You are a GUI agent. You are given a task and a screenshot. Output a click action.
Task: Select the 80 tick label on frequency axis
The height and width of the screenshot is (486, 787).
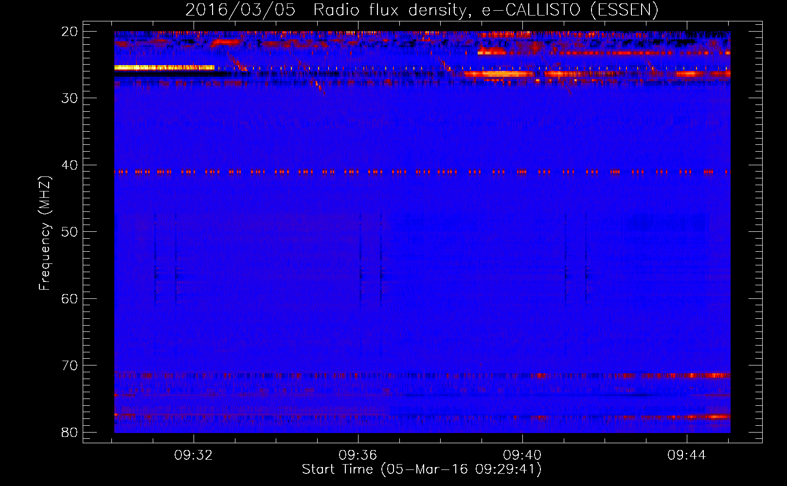[x=71, y=433]
